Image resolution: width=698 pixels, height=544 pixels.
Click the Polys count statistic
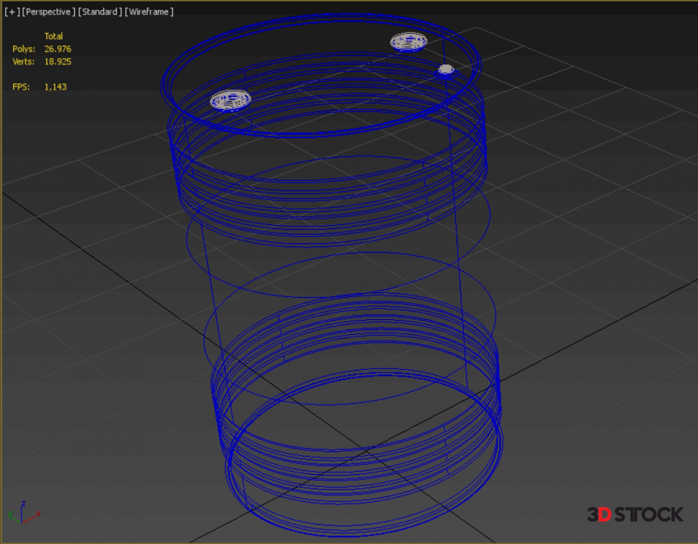point(57,49)
